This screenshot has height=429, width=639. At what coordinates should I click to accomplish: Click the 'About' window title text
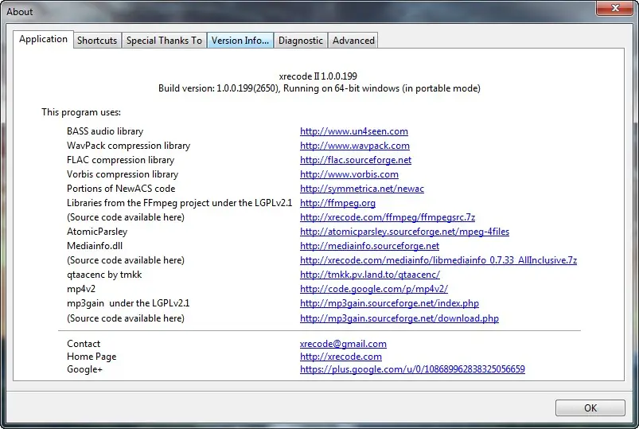20,12
